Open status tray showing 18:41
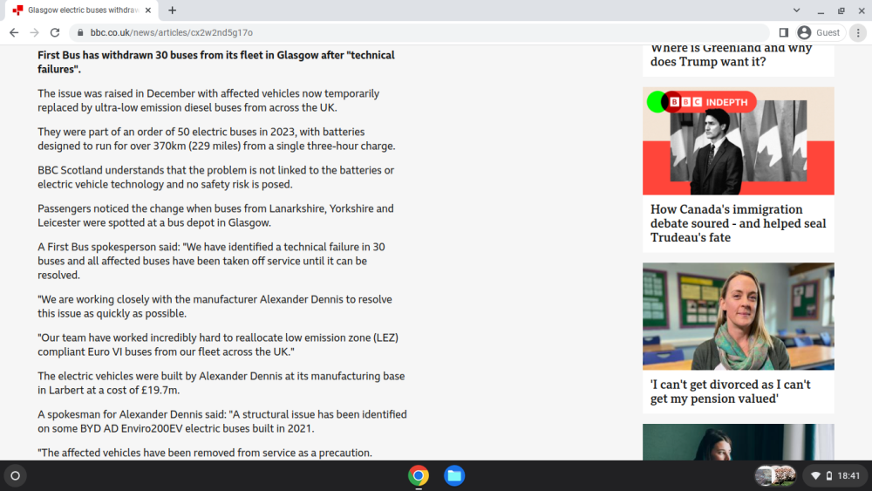 (x=835, y=475)
